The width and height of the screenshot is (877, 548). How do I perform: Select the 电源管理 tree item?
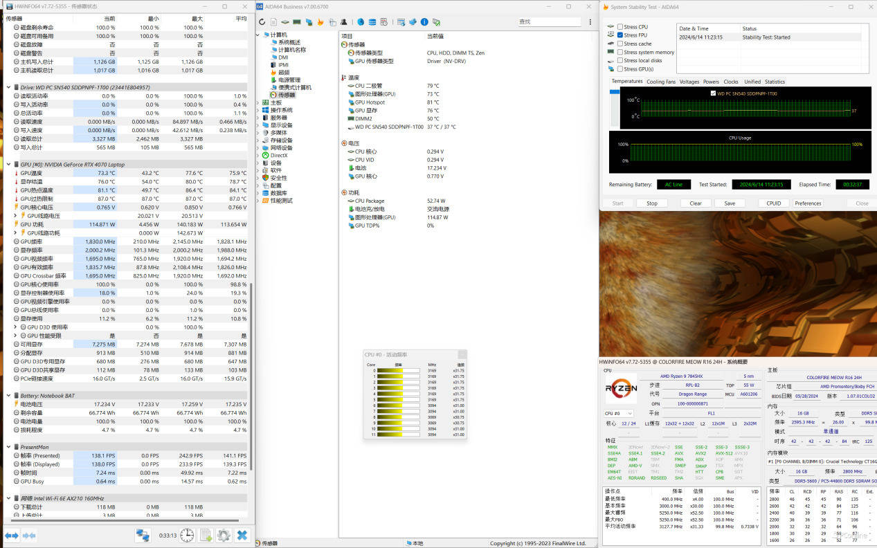click(289, 80)
